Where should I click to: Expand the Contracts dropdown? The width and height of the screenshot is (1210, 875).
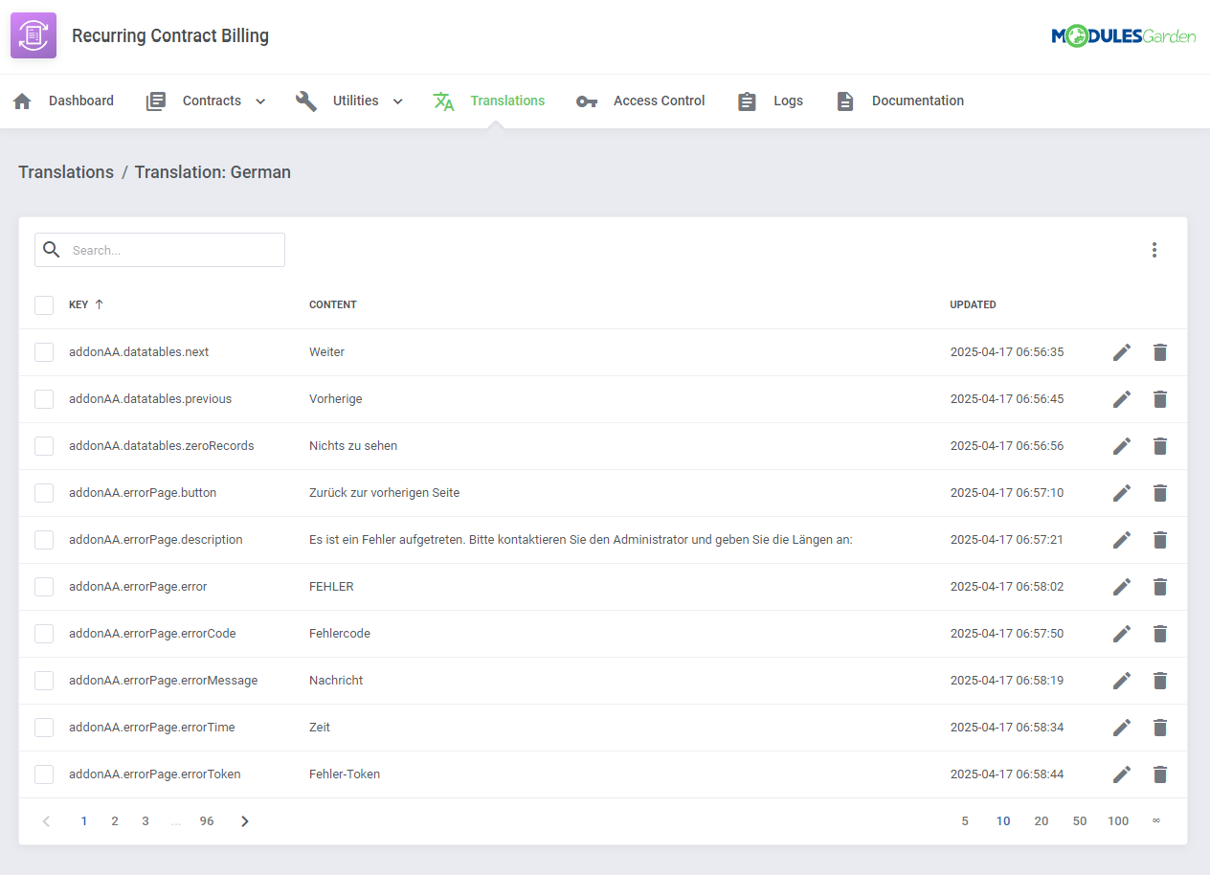tap(258, 101)
